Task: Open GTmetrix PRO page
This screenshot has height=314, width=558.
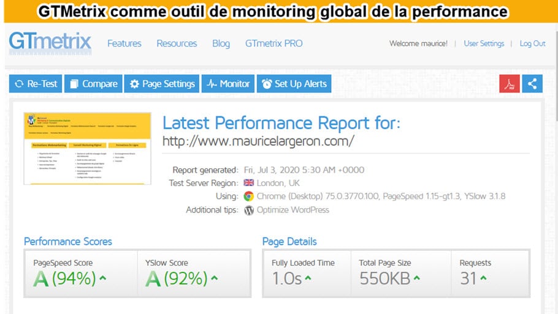Action: click(273, 43)
